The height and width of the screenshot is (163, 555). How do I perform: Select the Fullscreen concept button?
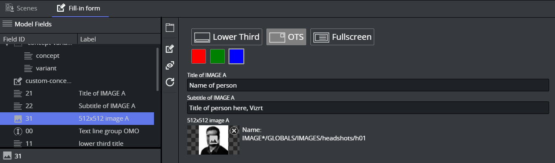342,37
